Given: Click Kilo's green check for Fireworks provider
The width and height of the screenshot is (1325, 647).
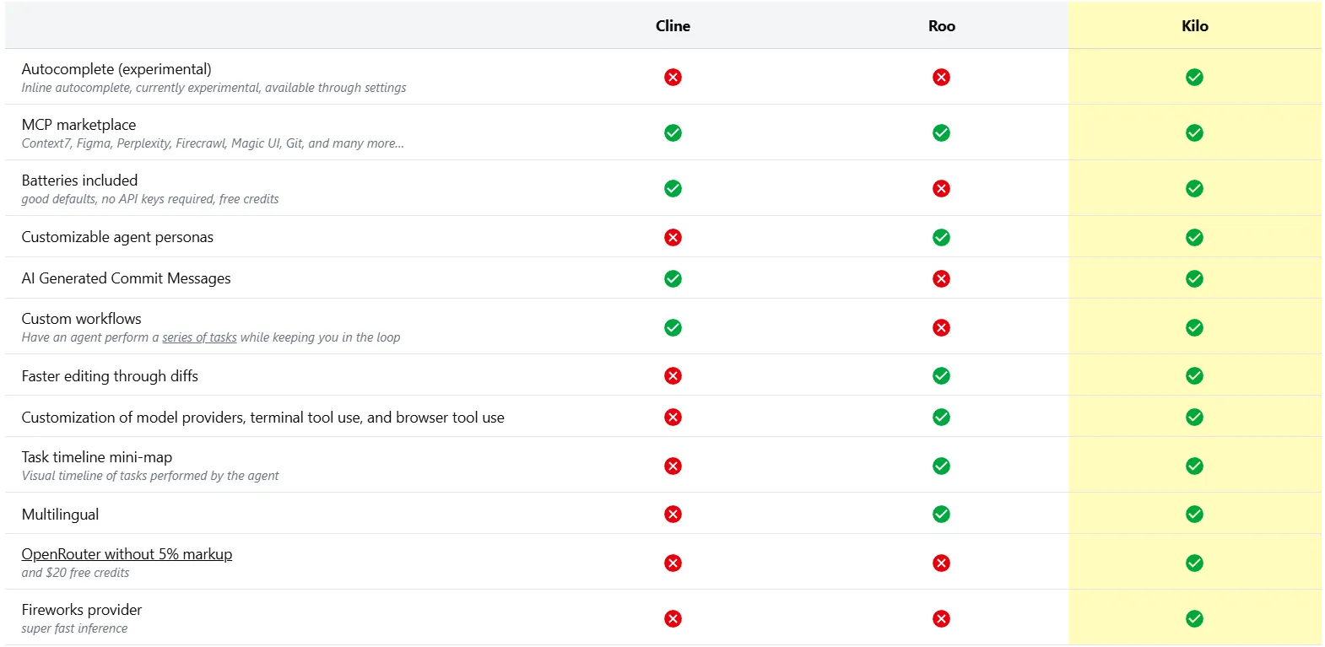Looking at the screenshot, I should [x=1194, y=618].
